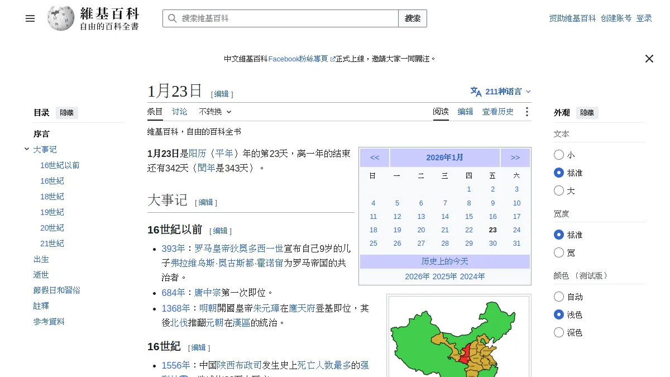
Task: Open the 朱元璋 link
Action: pos(266,308)
